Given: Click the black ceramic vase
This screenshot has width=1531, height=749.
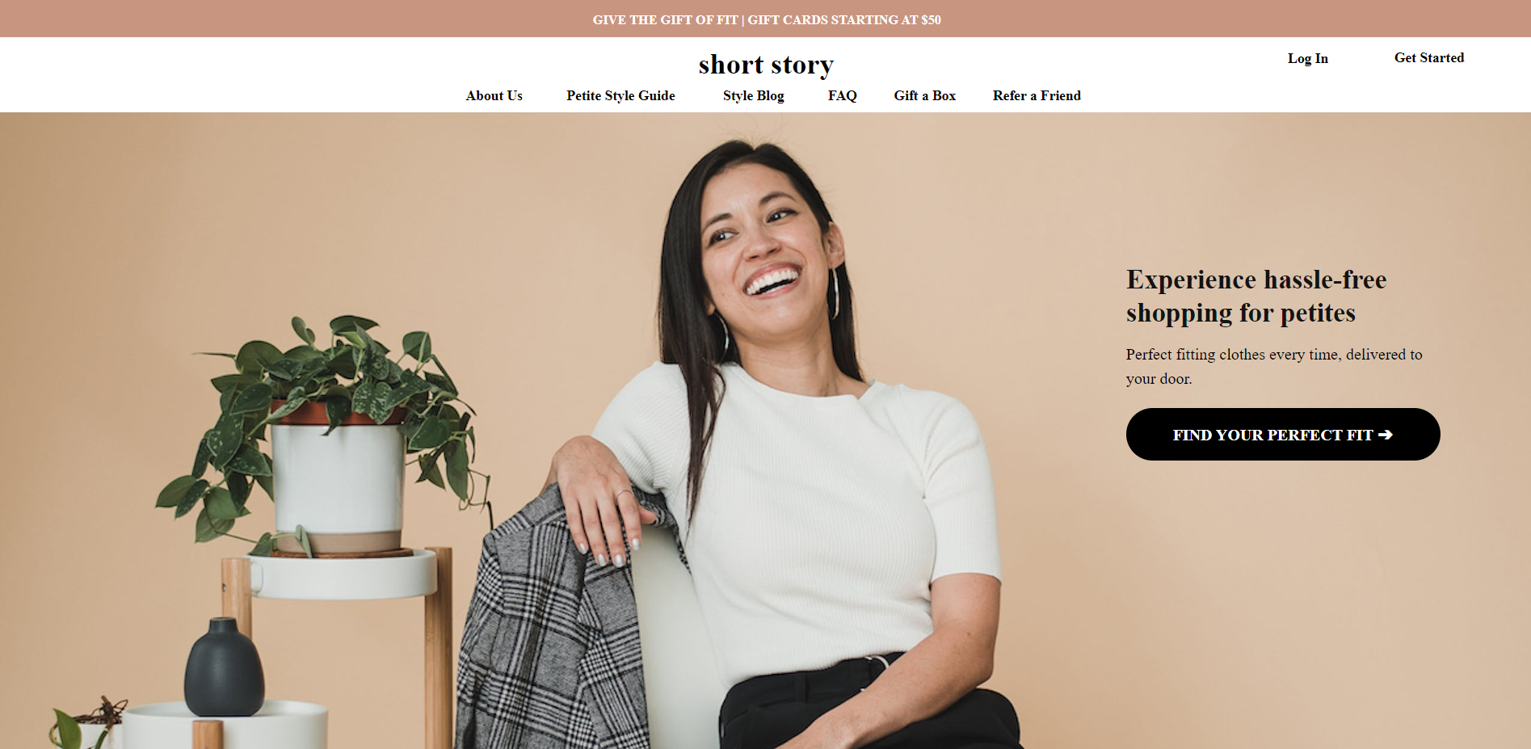Looking at the screenshot, I should [224, 667].
